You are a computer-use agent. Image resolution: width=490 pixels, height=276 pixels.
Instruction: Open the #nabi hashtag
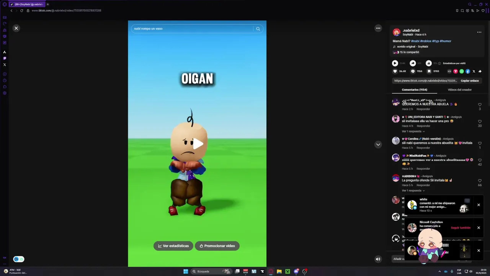pos(415,41)
